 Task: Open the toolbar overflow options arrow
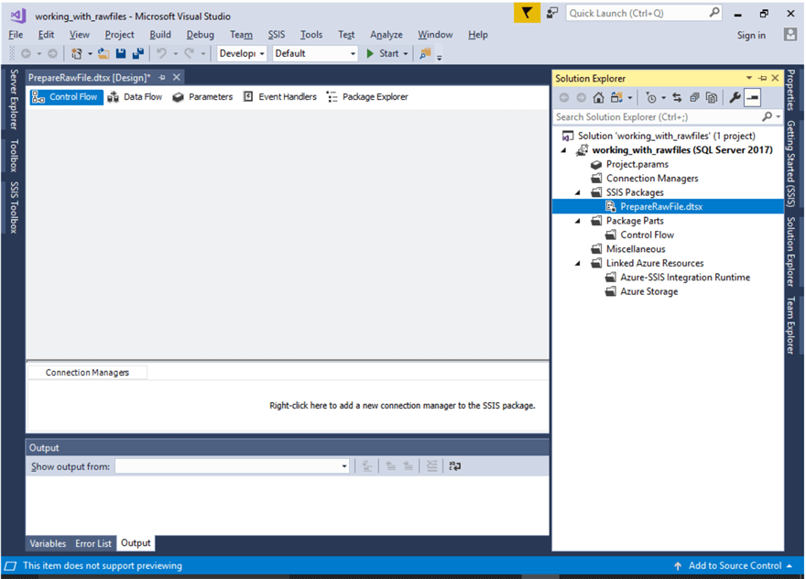tap(440, 57)
